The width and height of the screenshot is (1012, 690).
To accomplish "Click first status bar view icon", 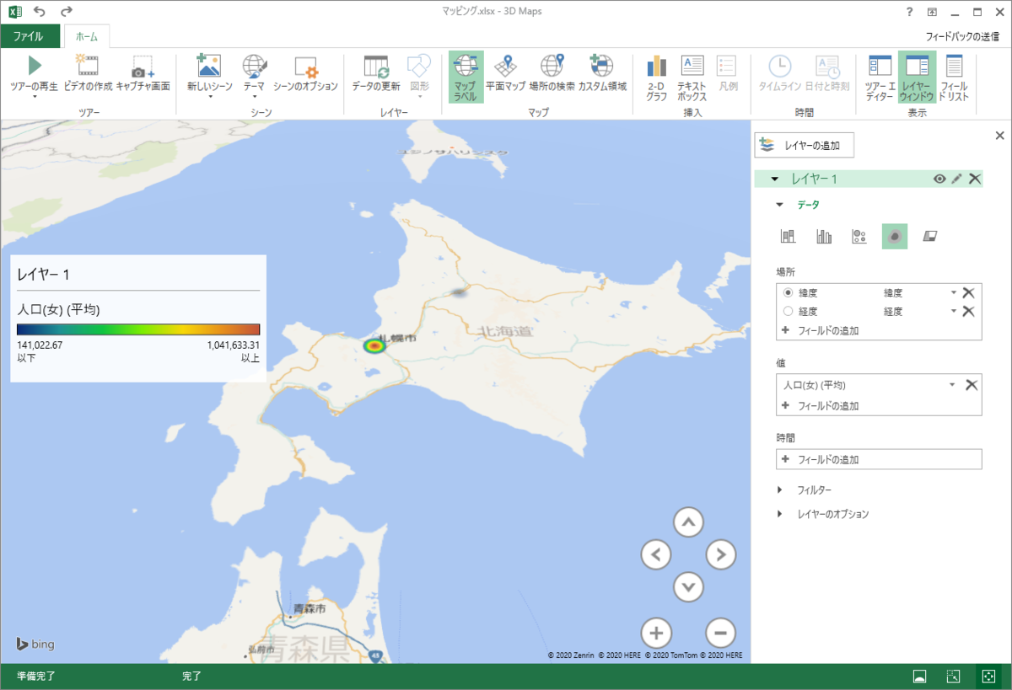I will pos(920,677).
